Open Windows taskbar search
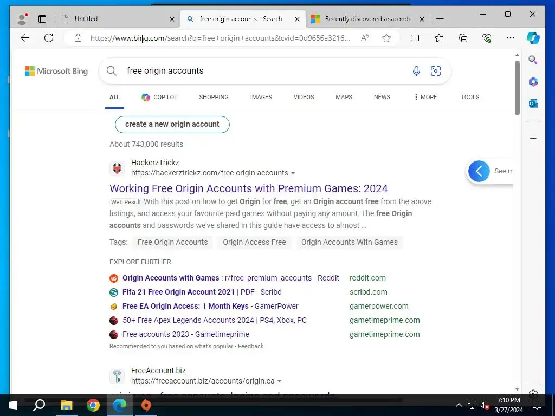This screenshot has height=416, width=555. pos(39,405)
